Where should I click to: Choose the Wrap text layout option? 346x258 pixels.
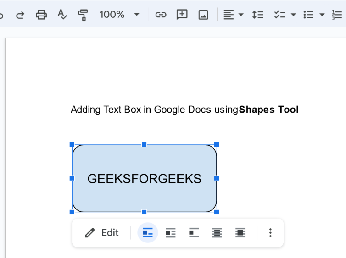[171, 233]
